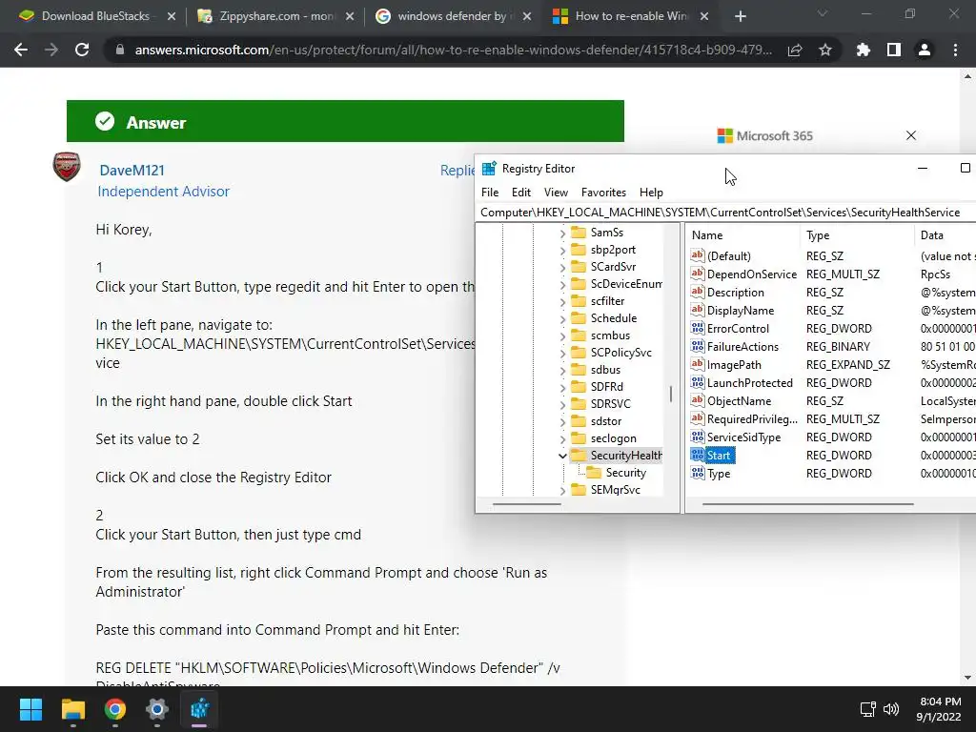976x732 pixels.
Task: Open Registry Editor View menu
Action: pyautogui.click(x=556, y=193)
